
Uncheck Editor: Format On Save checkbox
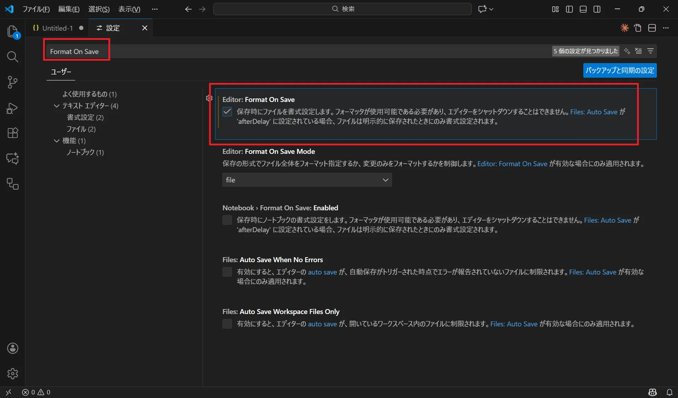click(x=227, y=112)
